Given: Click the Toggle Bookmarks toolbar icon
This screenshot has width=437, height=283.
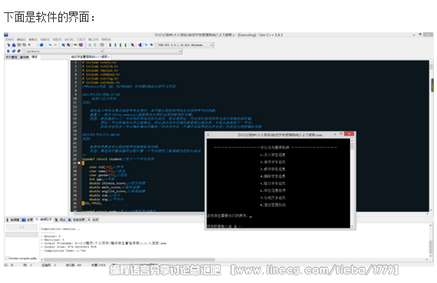Looking at the screenshot, I should click(14, 52).
